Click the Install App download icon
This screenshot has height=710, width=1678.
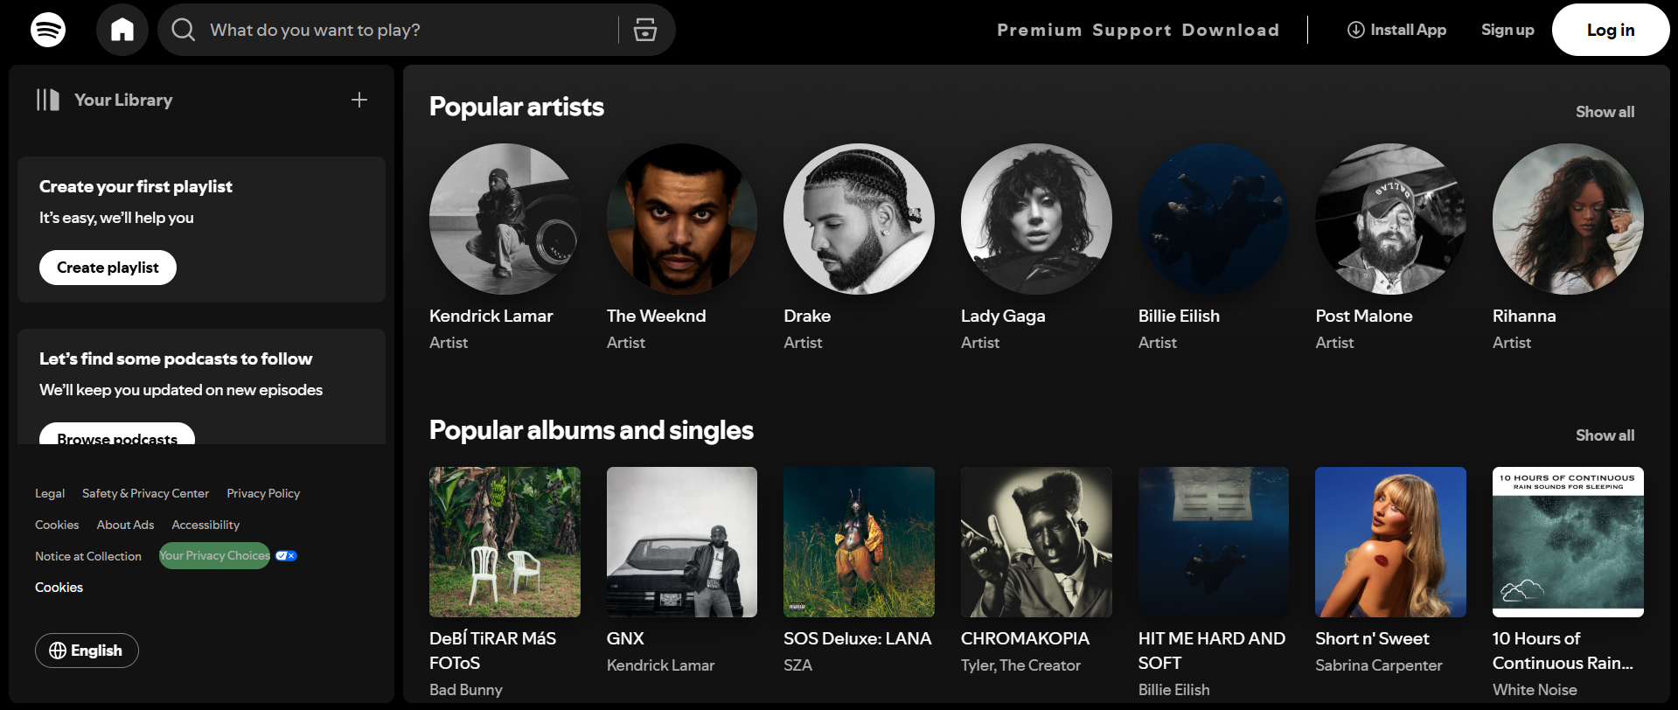pos(1355,30)
